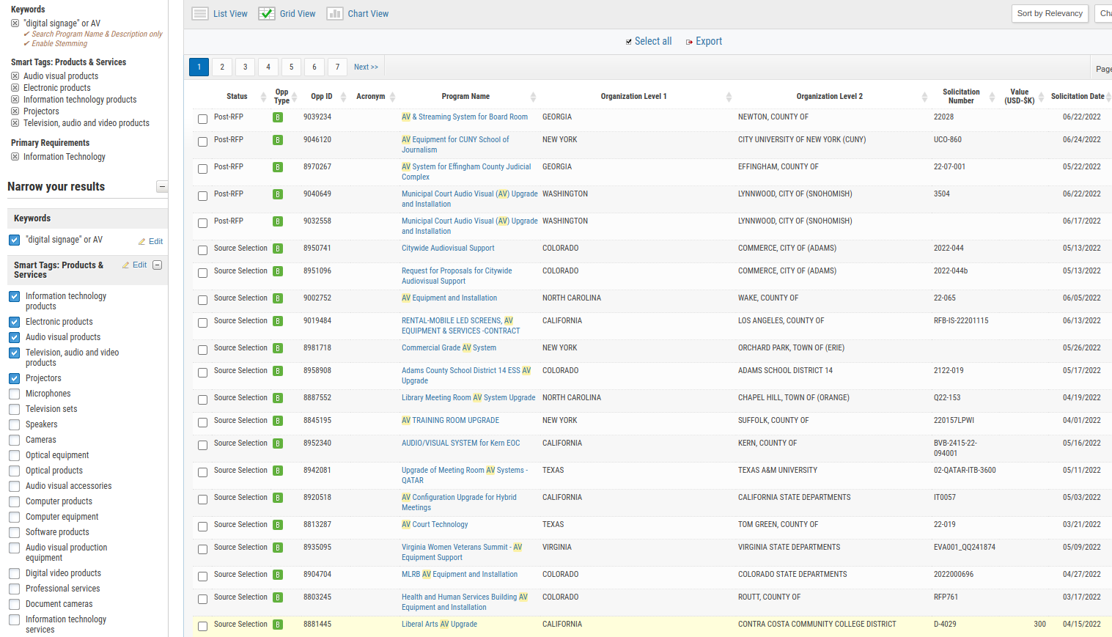Click the Next >> pagination link
Screen dimensions: 1112x637
(x=366, y=67)
